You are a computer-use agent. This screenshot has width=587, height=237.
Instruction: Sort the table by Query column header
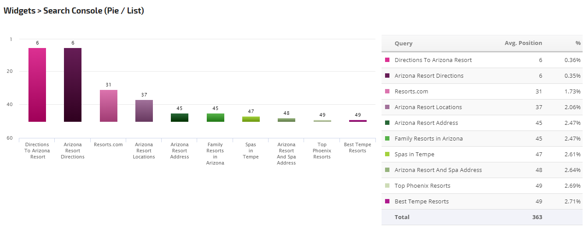pyautogui.click(x=403, y=43)
